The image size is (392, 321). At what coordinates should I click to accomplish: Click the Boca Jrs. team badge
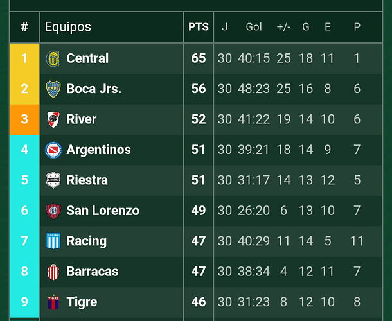pos(53,89)
